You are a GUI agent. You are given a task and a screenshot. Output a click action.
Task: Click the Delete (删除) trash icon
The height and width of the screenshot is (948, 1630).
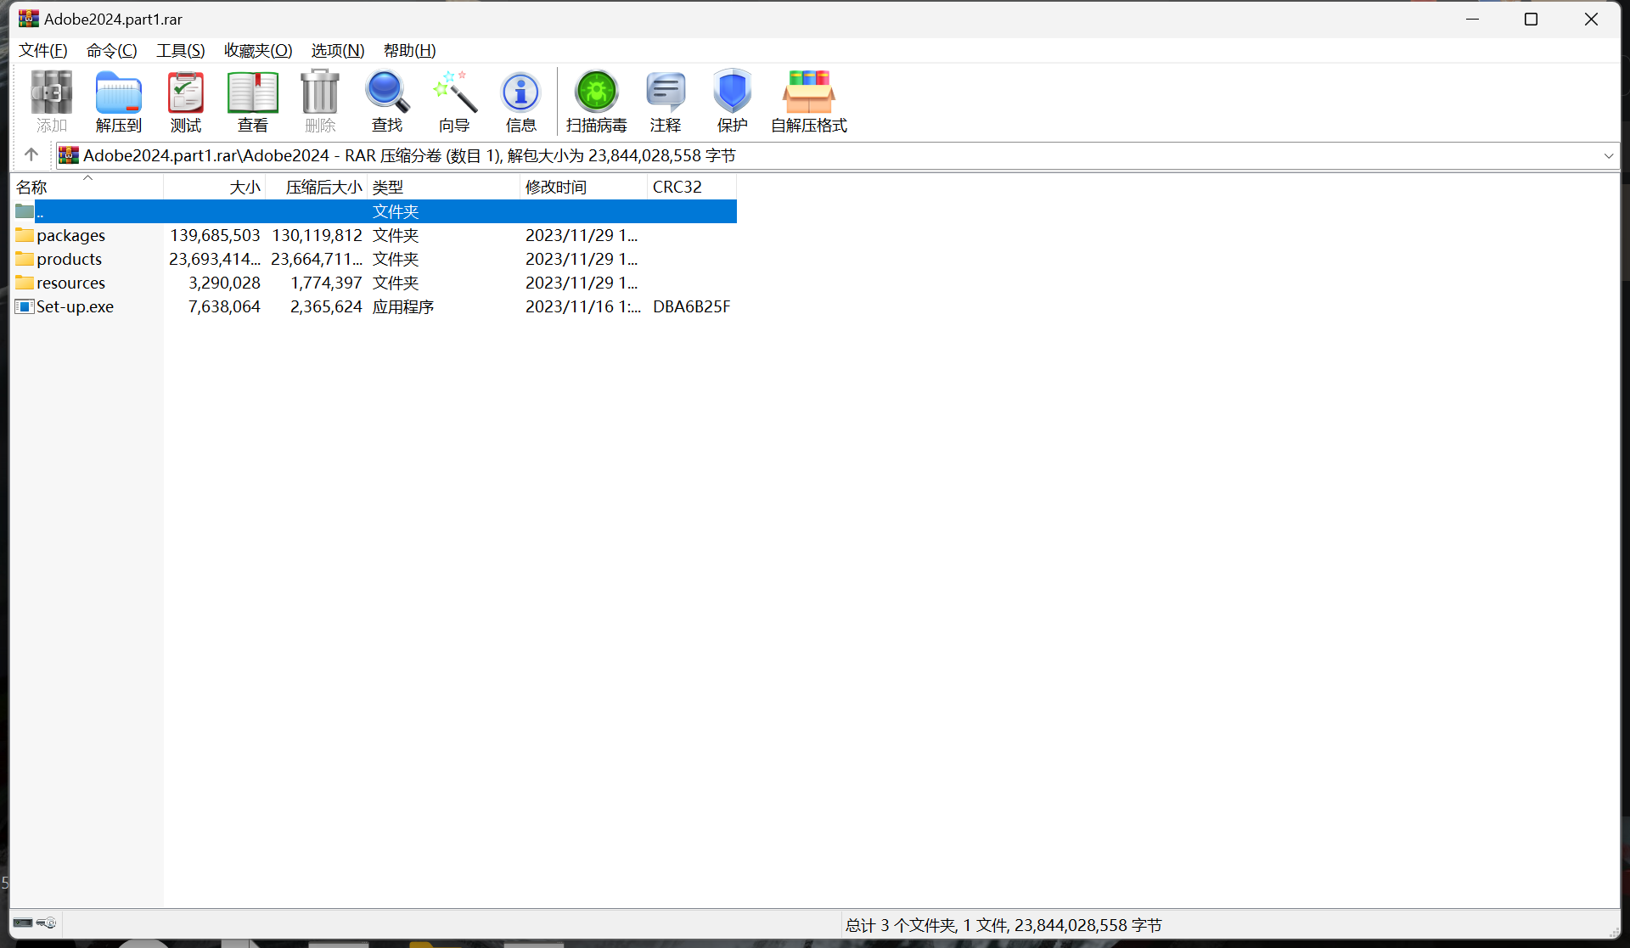point(320,101)
